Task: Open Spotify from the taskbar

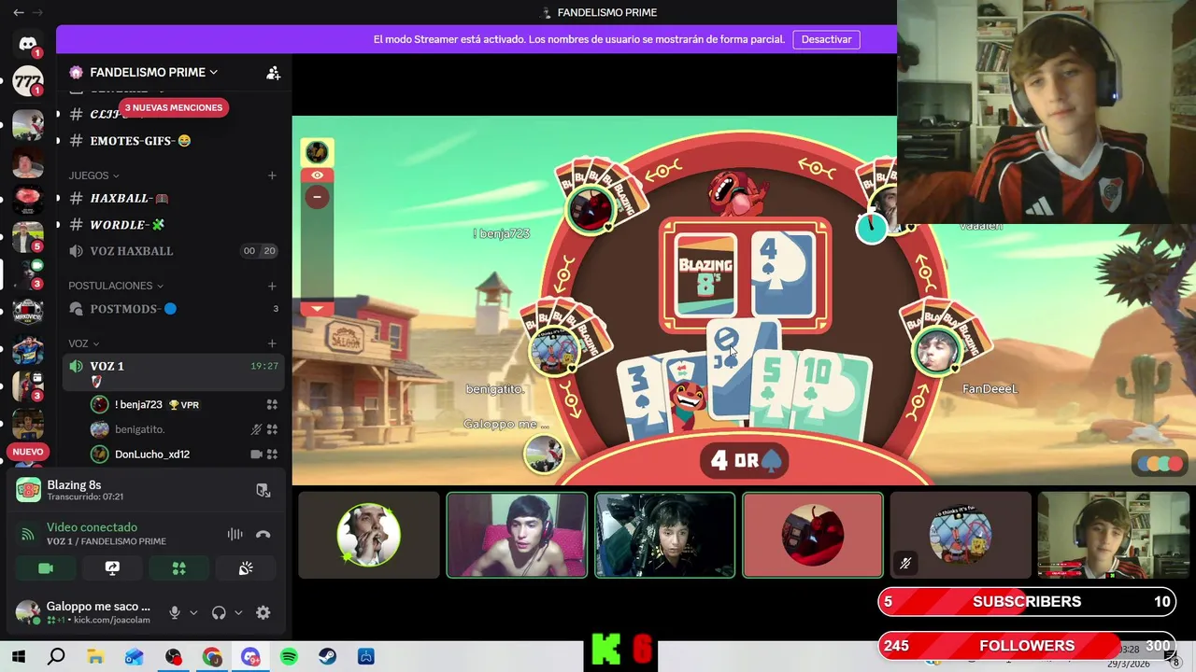Action: coord(289,657)
